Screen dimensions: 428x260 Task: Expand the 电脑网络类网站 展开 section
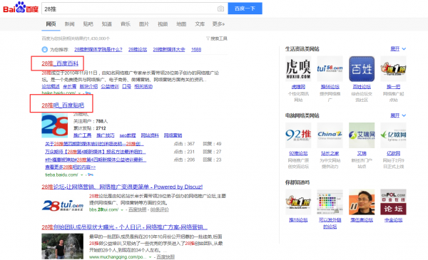[398, 115]
